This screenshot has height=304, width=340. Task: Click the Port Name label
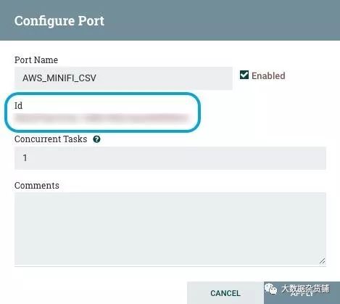[36, 60]
